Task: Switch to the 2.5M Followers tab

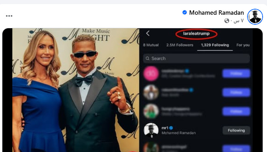Action: (x=179, y=45)
